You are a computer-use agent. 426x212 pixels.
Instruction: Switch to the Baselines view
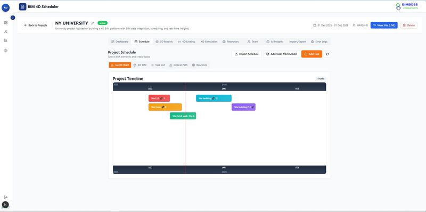point(199,65)
